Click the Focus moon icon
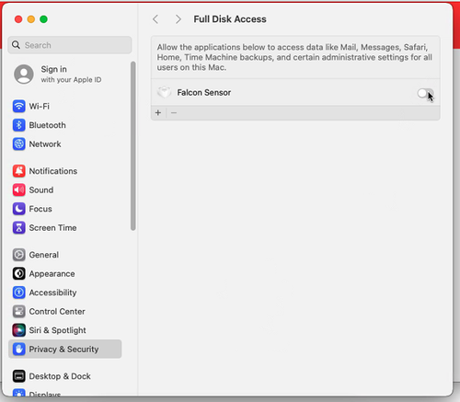 (19, 209)
